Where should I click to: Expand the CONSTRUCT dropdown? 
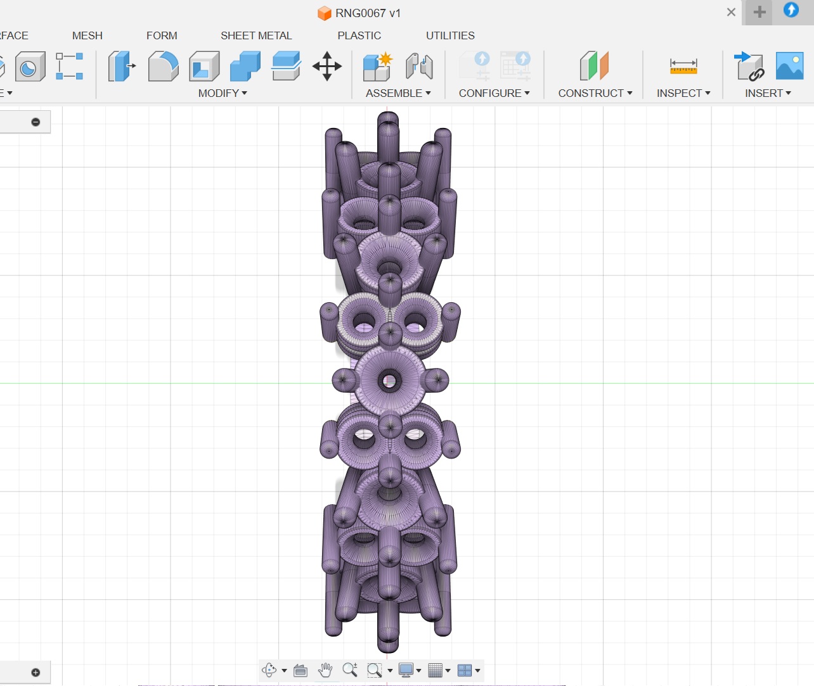pos(595,93)
